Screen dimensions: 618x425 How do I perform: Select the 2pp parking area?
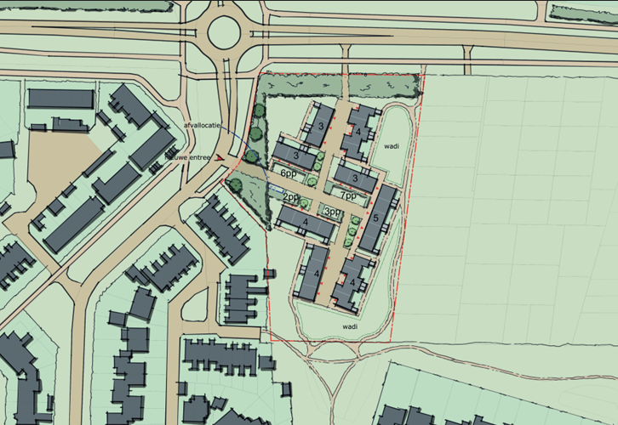[292, 197]
